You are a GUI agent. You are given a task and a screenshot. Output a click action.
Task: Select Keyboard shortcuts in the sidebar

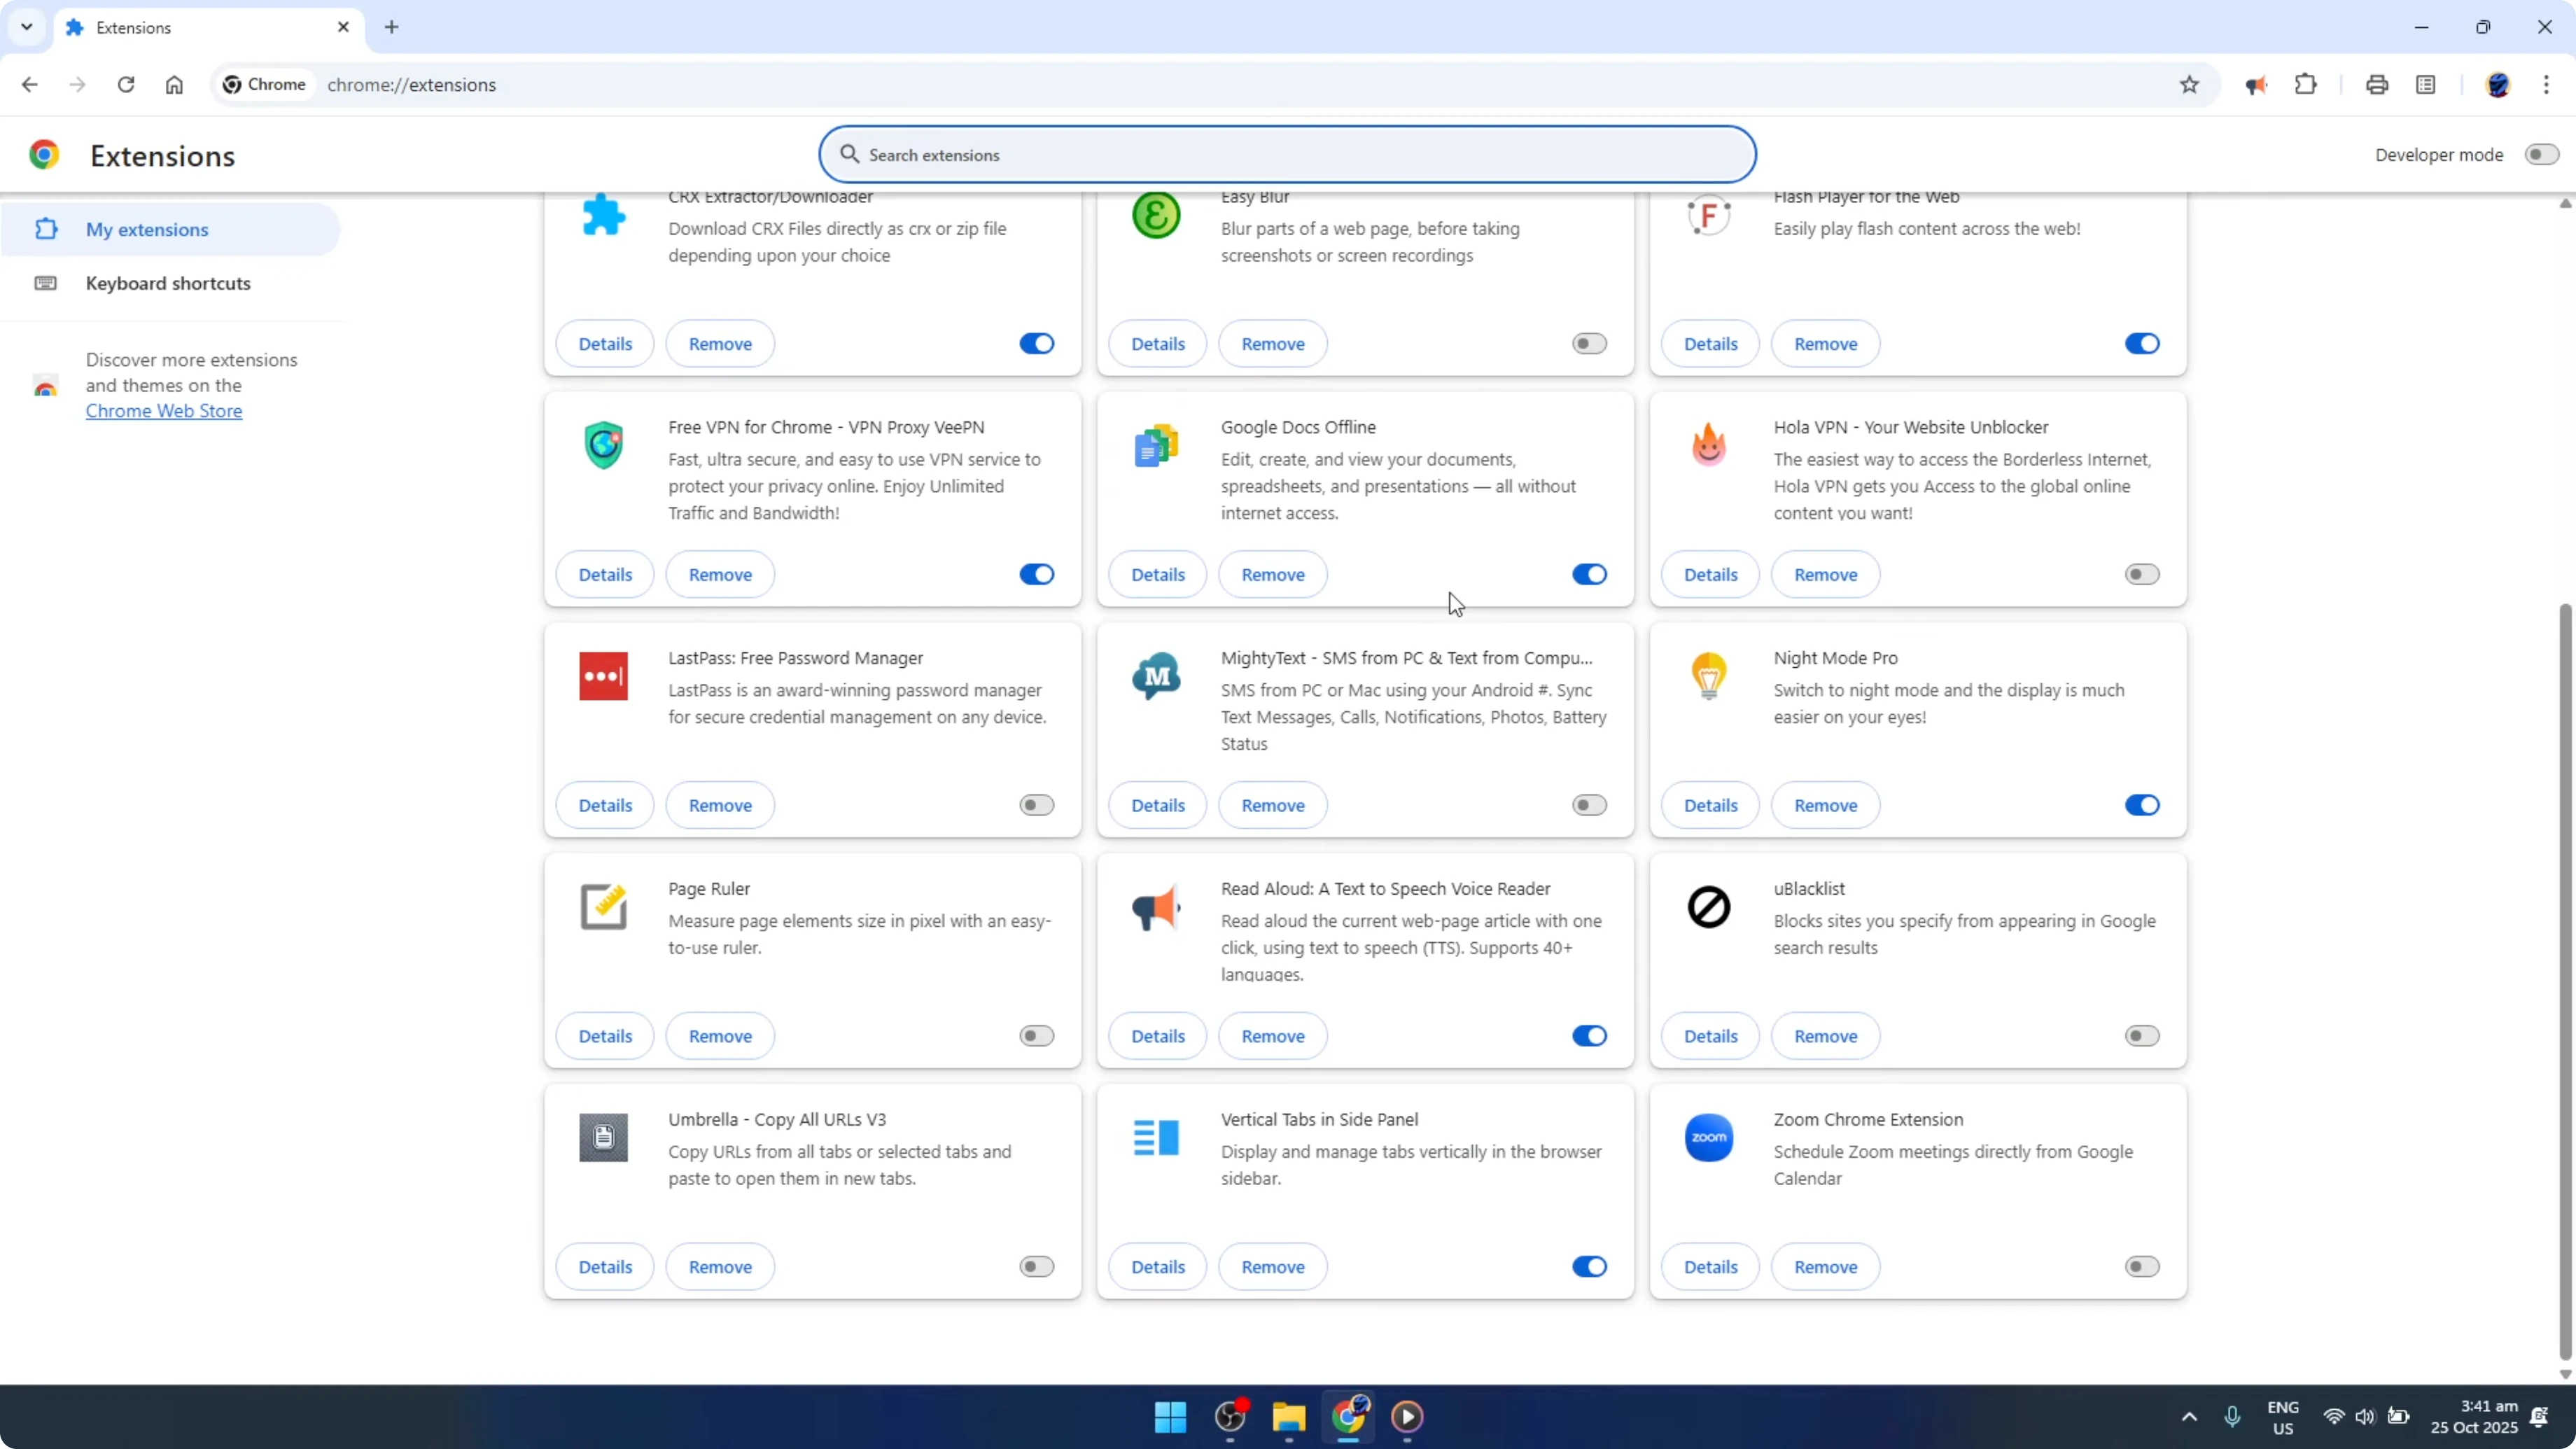tap(167, 283)
